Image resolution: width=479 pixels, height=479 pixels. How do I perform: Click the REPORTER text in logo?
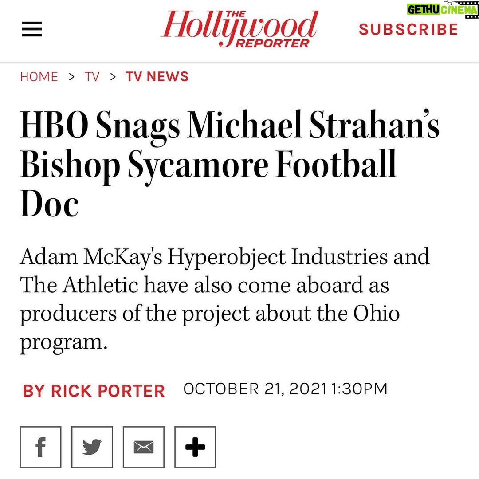(x=272, y=43)
